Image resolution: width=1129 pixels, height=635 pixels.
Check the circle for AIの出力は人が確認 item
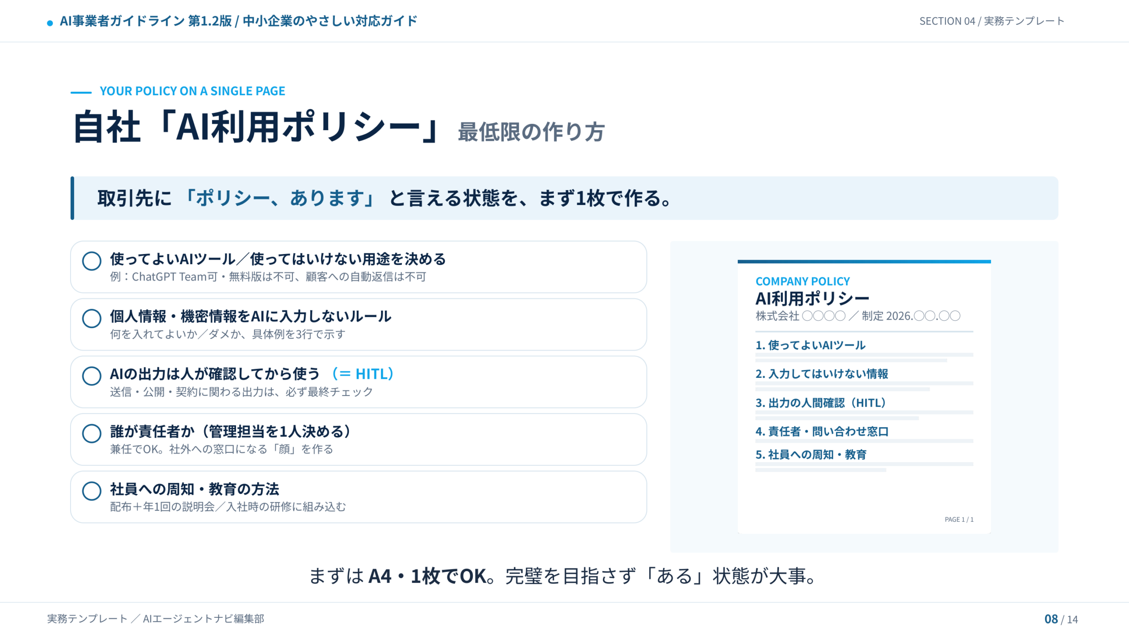click(x=92, y=376)
